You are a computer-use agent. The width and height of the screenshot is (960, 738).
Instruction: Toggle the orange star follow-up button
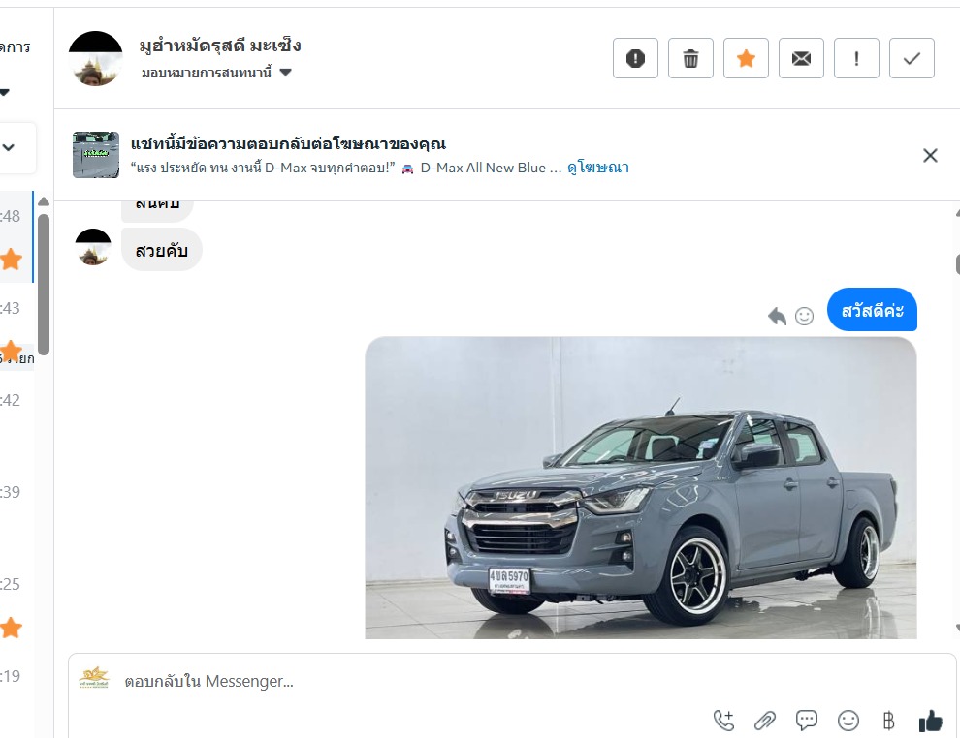tap(746, 58)
